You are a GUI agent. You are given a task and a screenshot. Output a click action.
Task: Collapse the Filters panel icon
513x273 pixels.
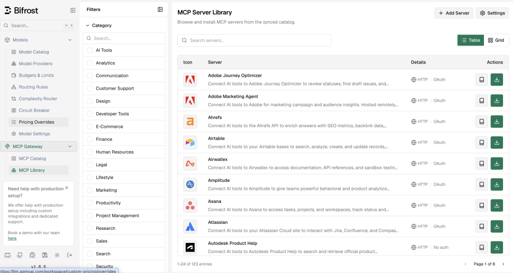point(160,10)
